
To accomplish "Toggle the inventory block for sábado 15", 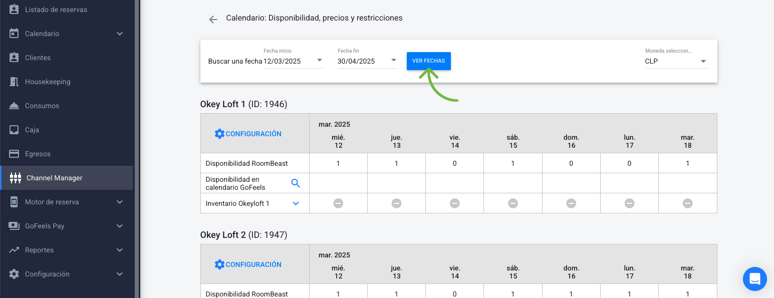I will click(x=513, y=203).
